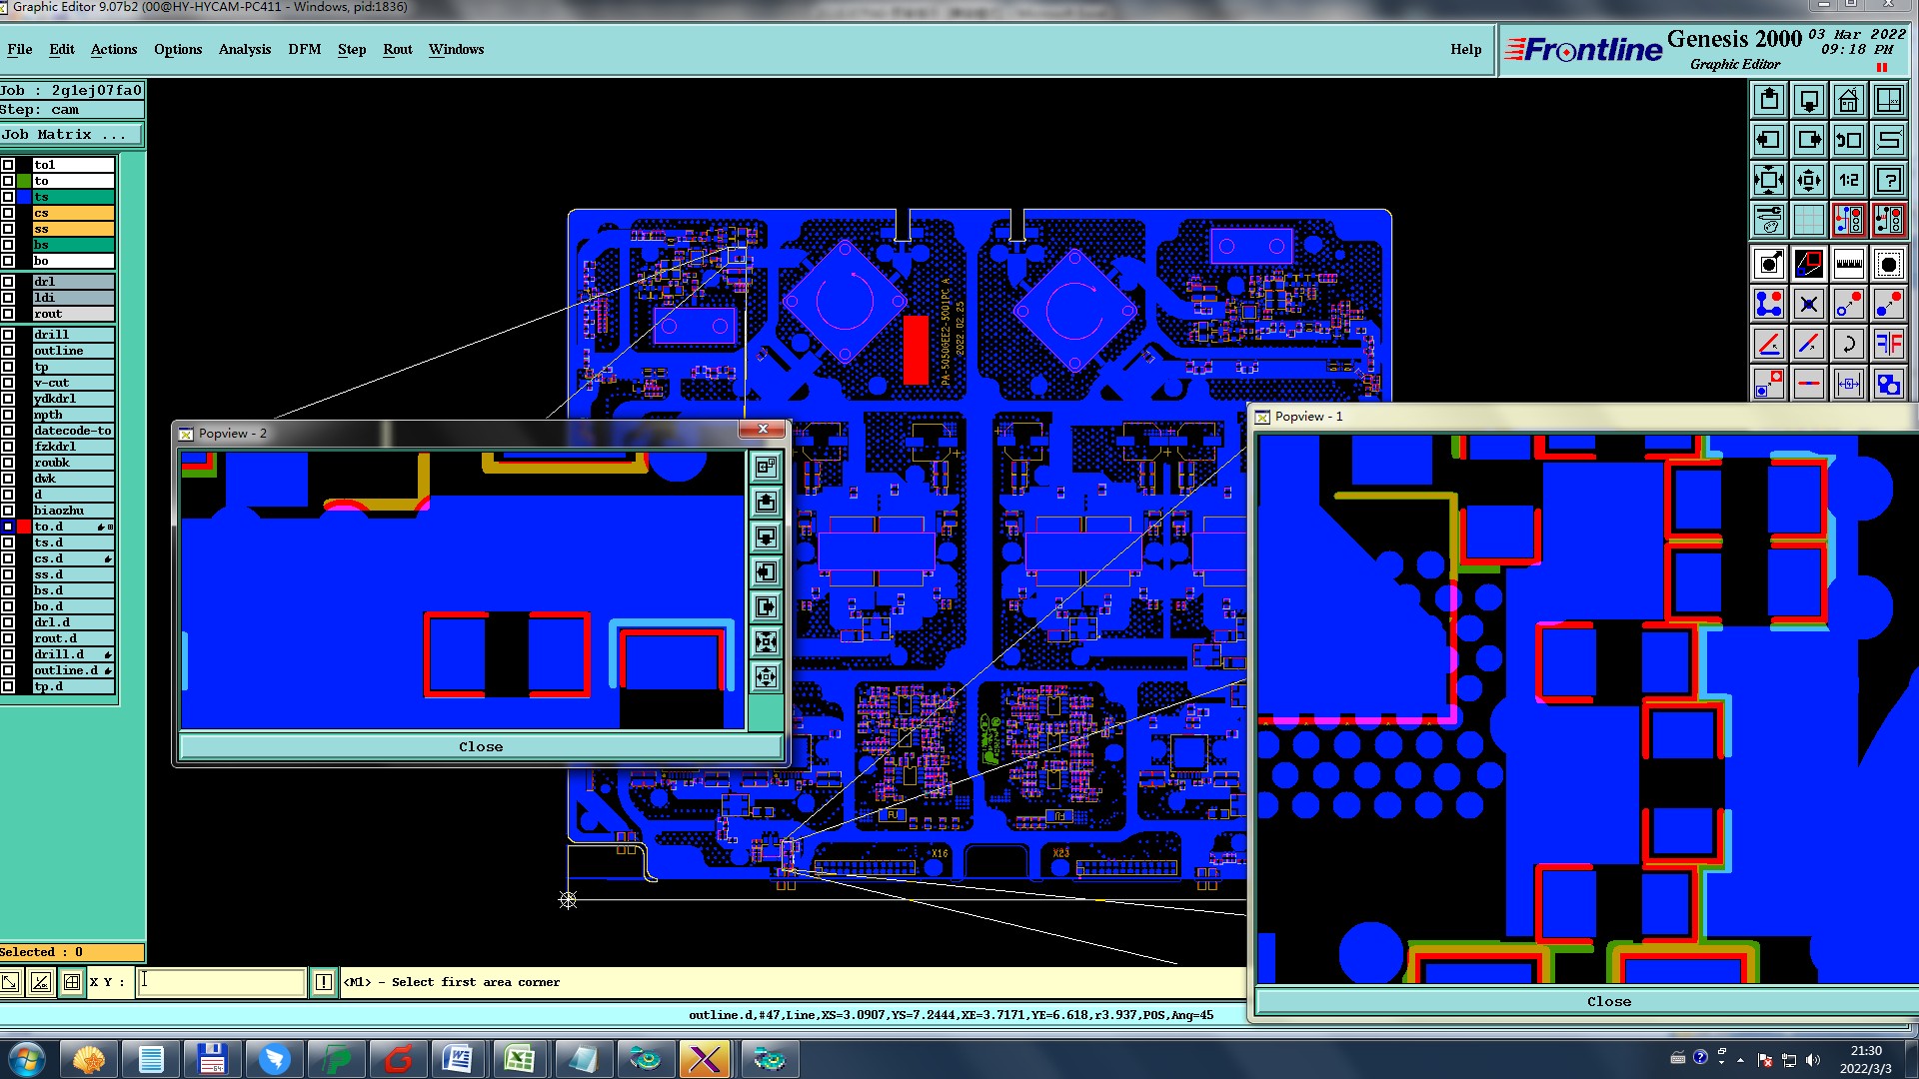Viewport: 1919px width, 1079px height.
Task: Toggle the outline layer checkbox
Action: [x=8, y=351]
